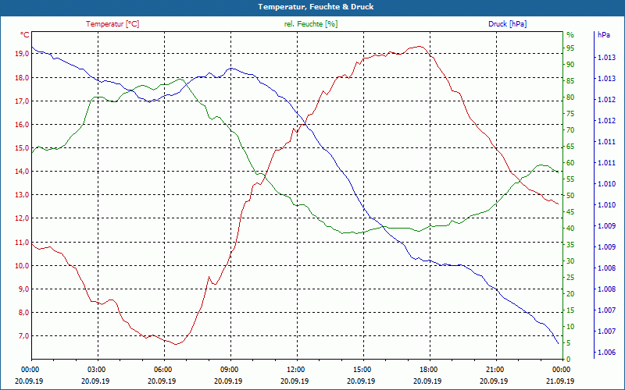Click green humidity axis tick 25
Viewport: 625px width, 390px height.
coord(570,278)
